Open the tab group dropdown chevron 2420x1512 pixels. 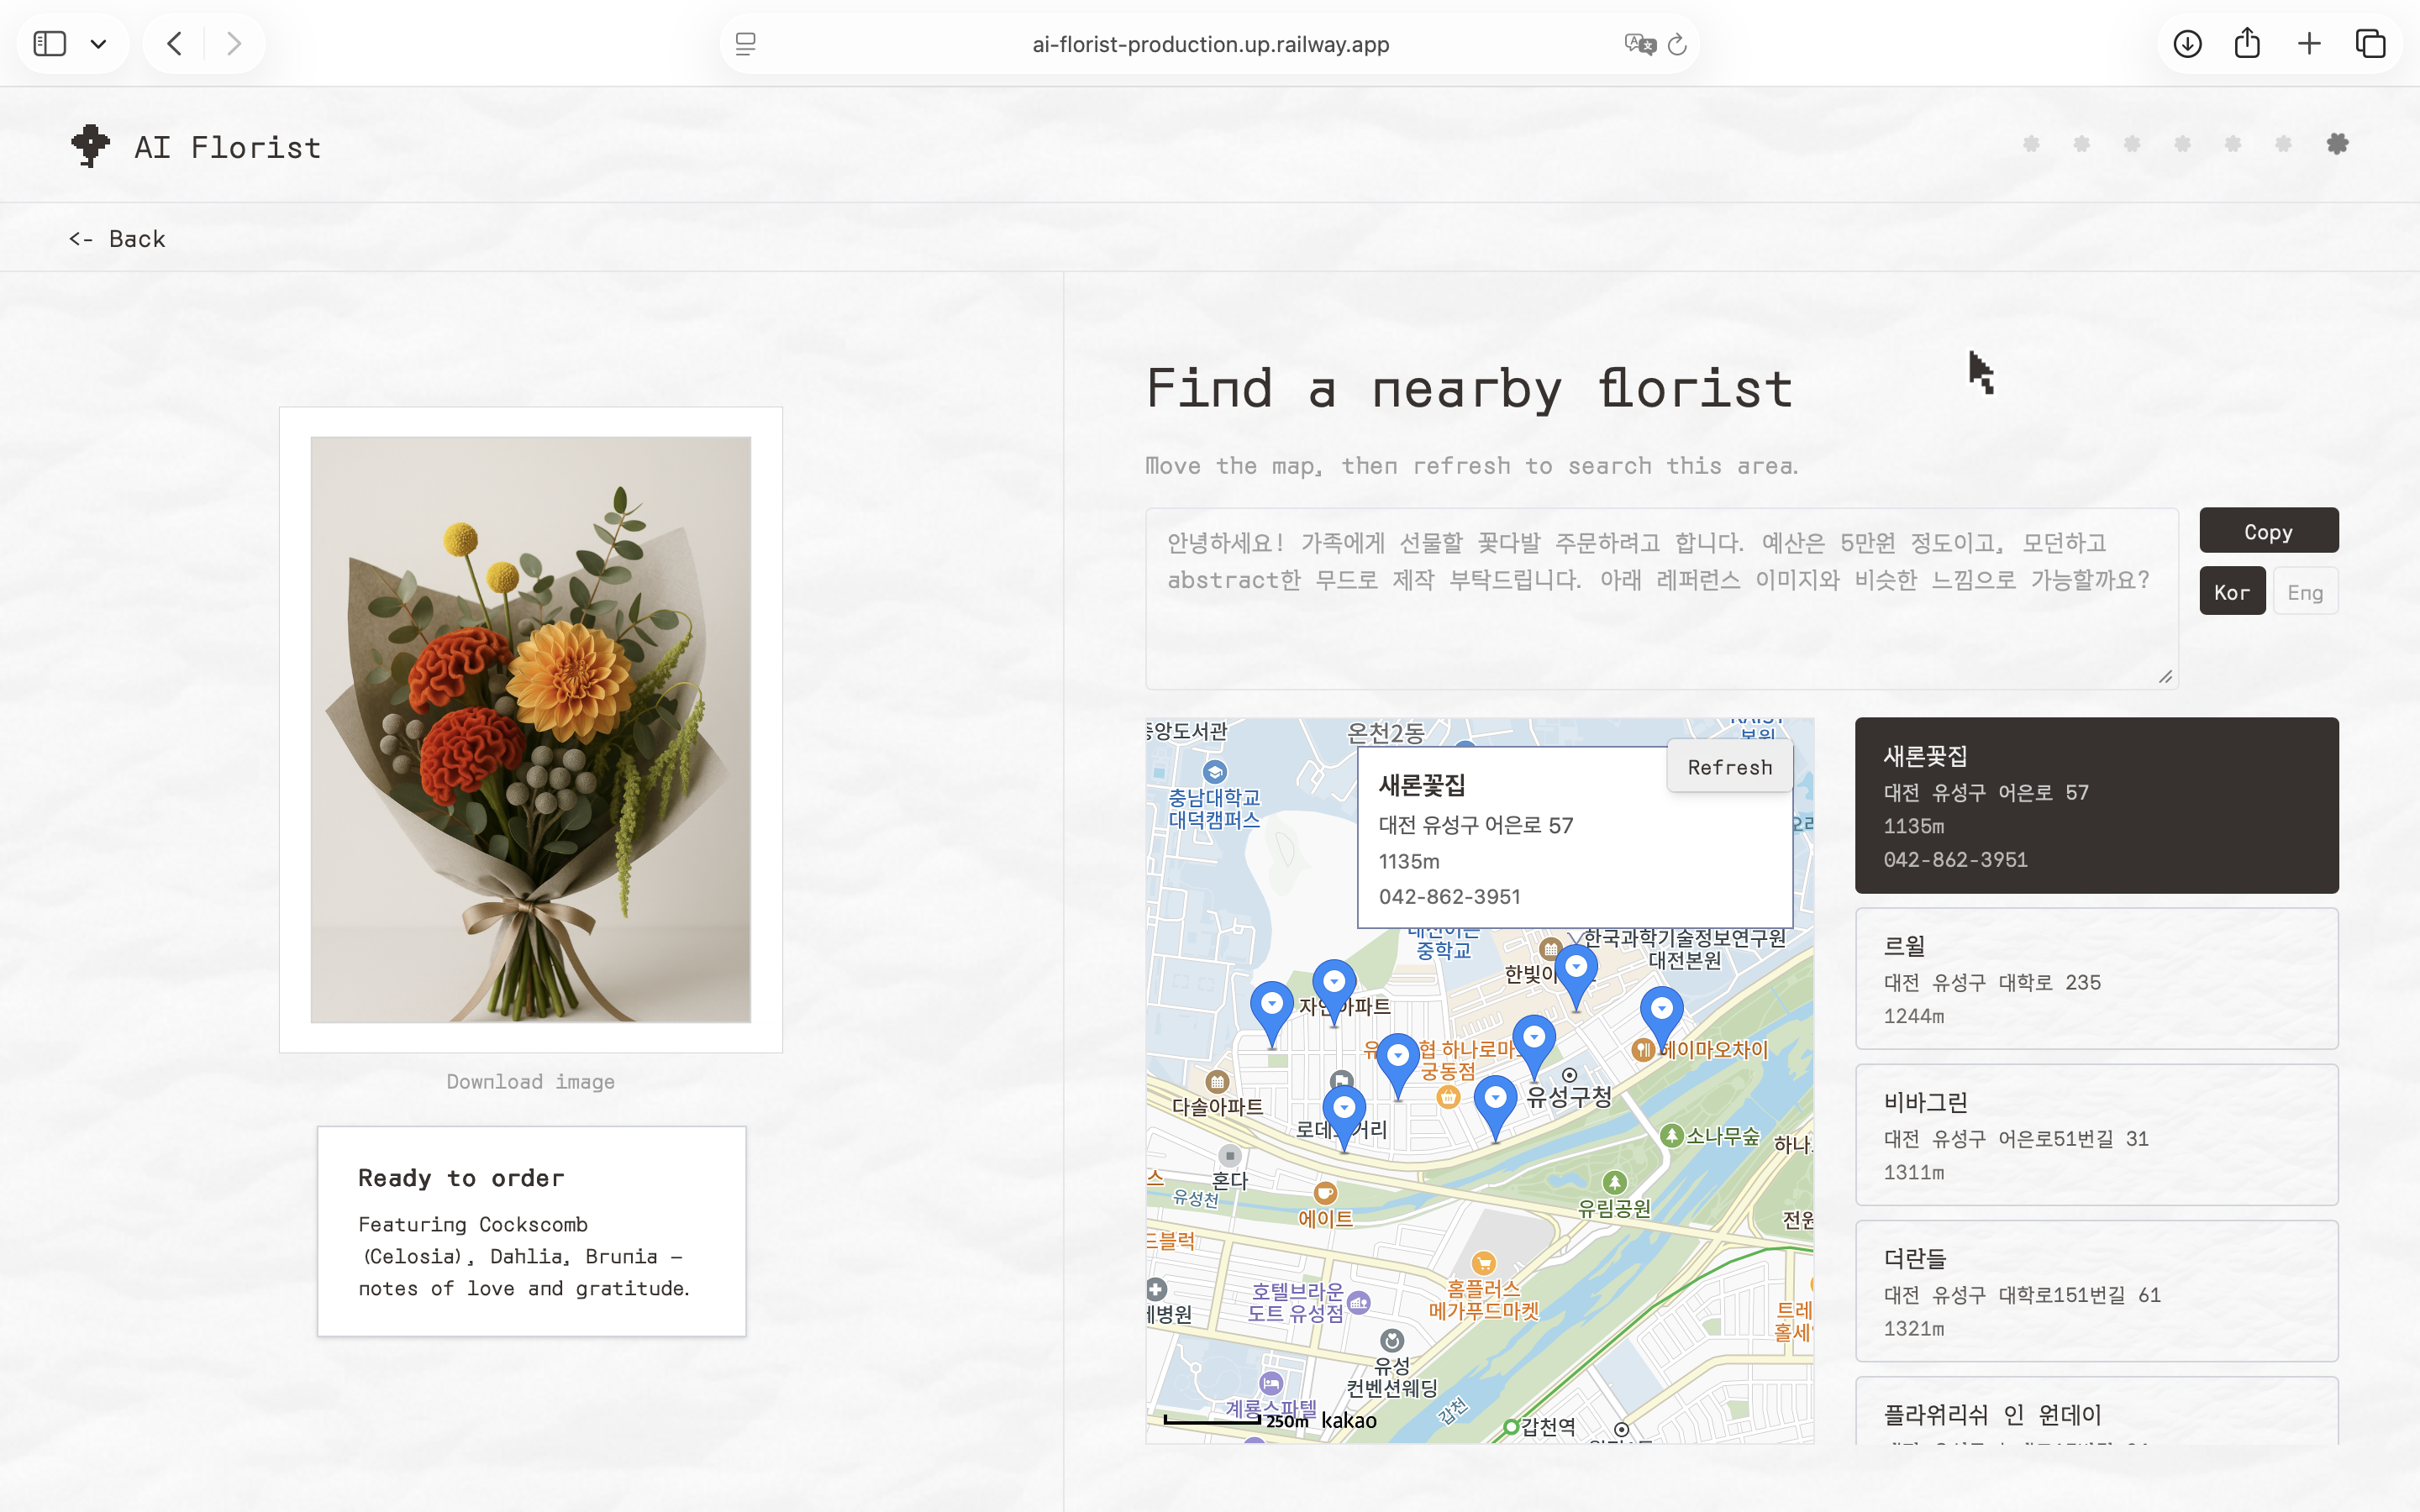point(98,44)
